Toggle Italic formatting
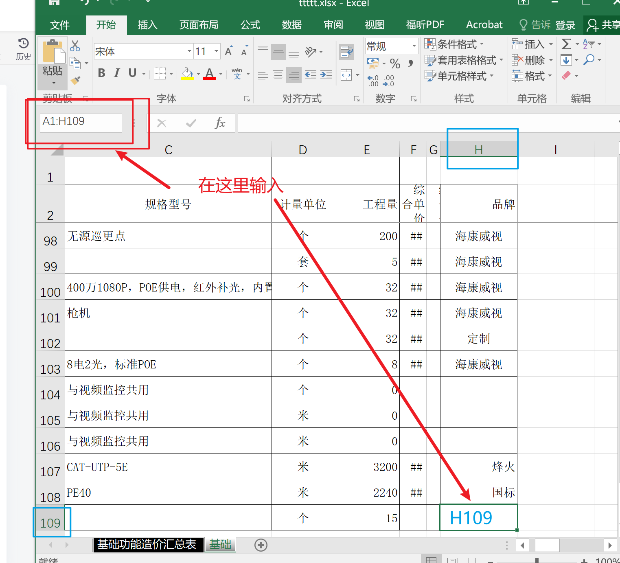 point(117,73)
